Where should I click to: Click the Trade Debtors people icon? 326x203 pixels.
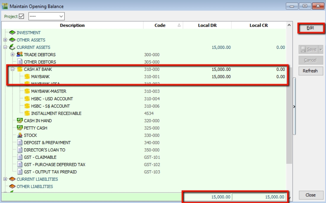[x=20, y=55]
